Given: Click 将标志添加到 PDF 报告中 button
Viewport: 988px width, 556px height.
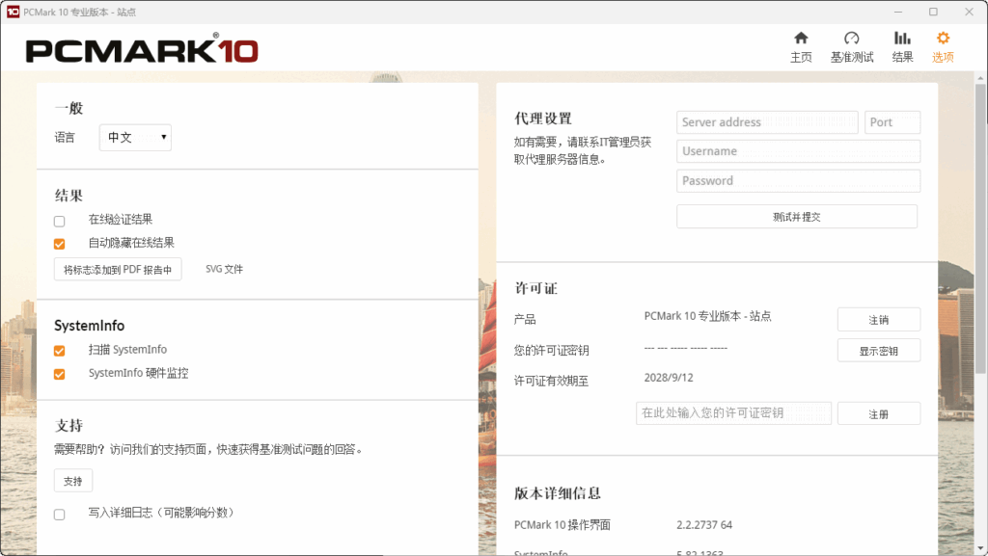Looking at the screenshot, I should pyautogui.click(x=118, y=269).
